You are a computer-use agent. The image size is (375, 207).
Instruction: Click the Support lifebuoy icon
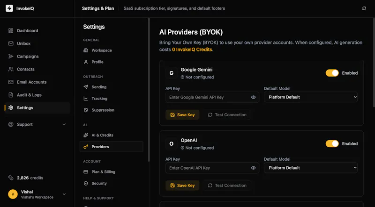pyautogui.click(x=11, y=124)
